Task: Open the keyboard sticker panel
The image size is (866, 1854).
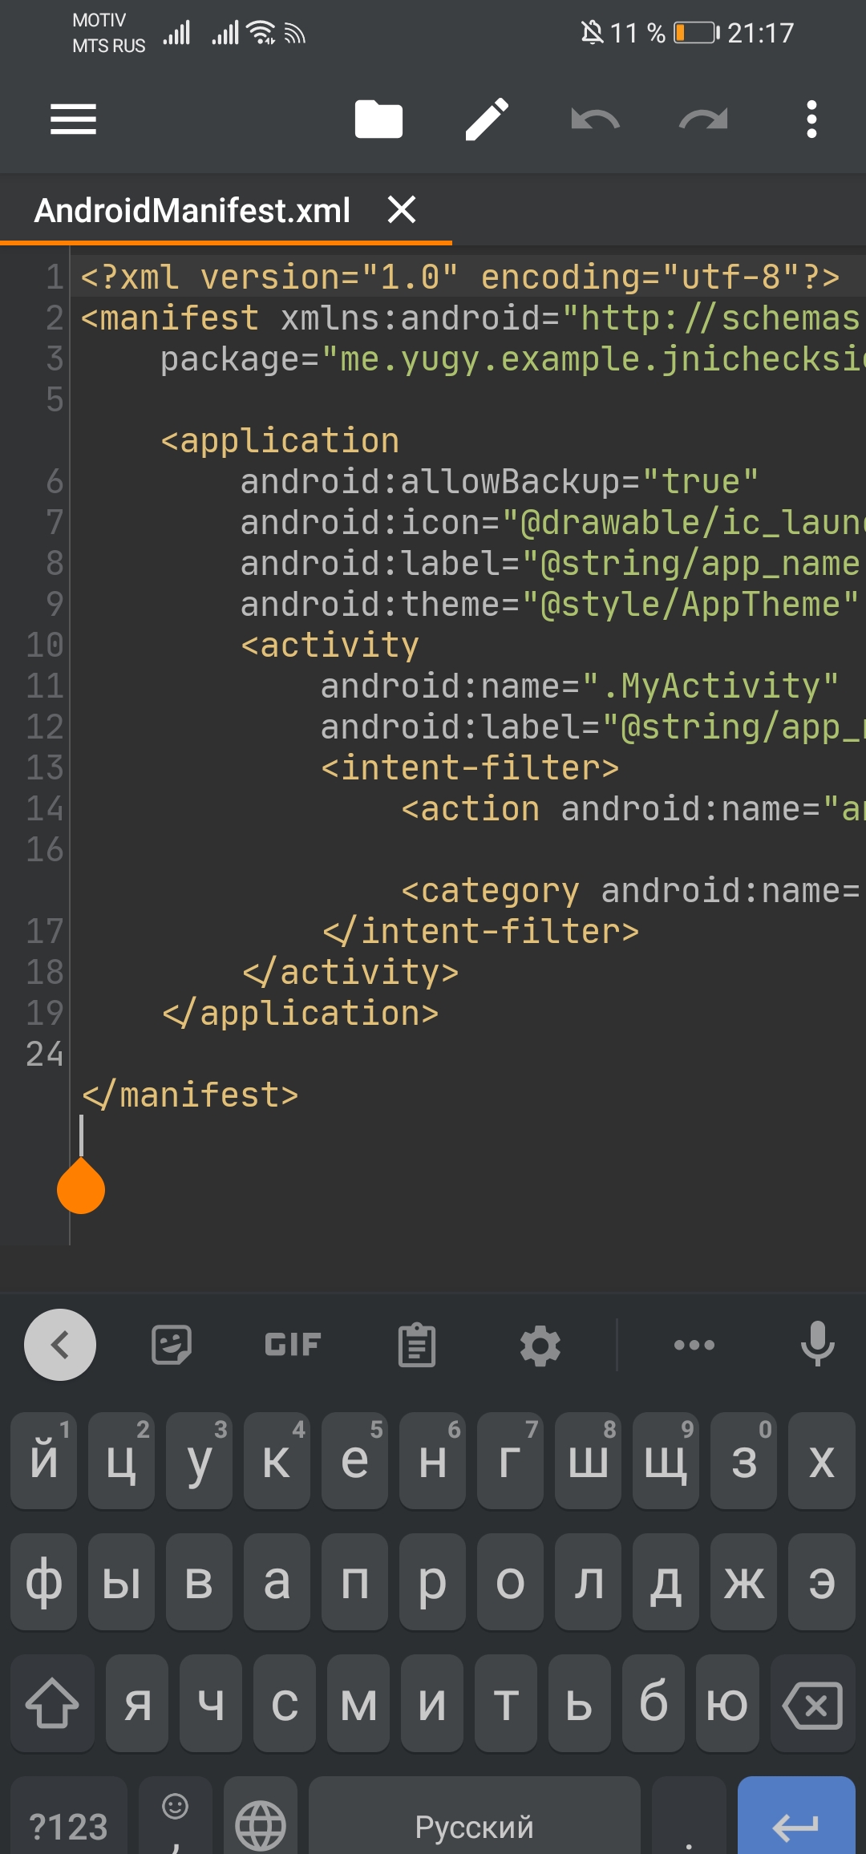Action: pyautogui.click(x=171, y=1345)
